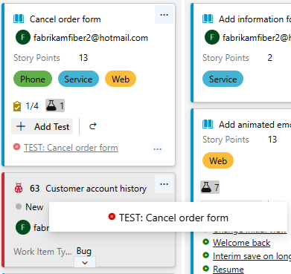Viewport: 291px width, 274px height.
Task: Click the book icon on the Add animated card
Action: pyautogui.click(x=208, y=124)
